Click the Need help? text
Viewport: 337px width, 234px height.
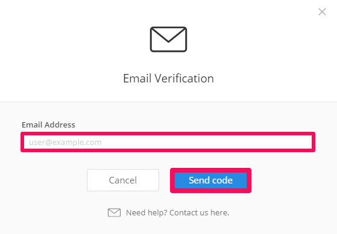pos(146,213)
